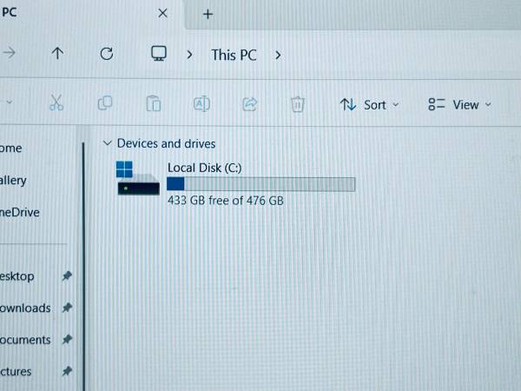
Task: Select This PC in address breadcrumb
Action: click(x=234, y=56)
